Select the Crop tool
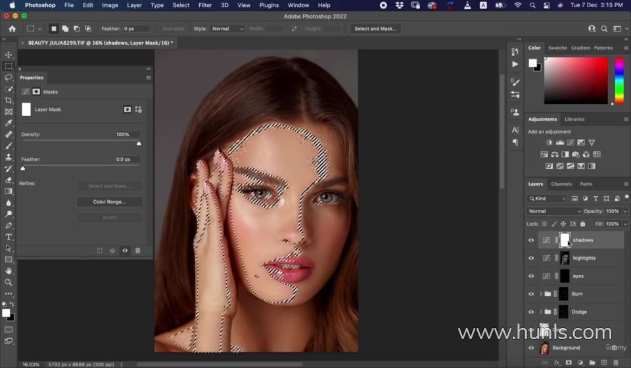Screen dimensions: 631x368 [9, 100]
